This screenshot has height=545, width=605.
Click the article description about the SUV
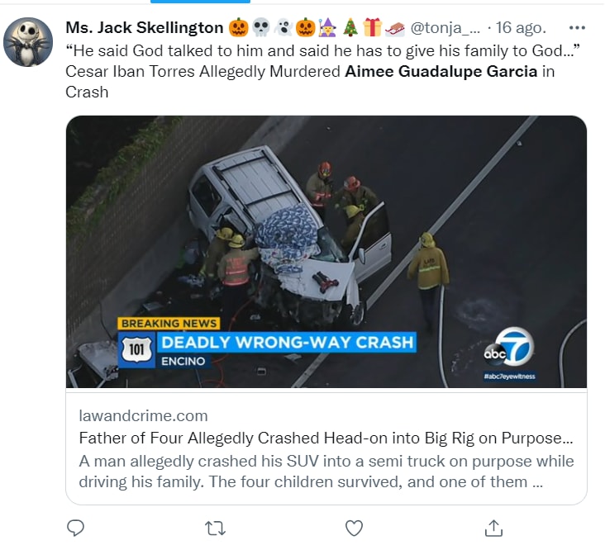326,471
